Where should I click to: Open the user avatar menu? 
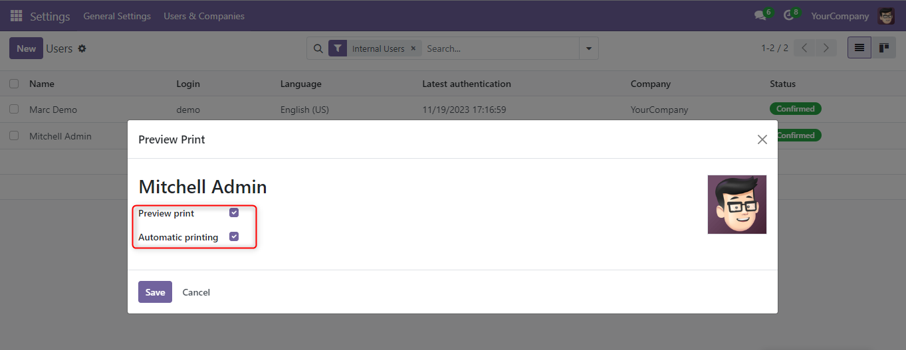[886, 16]
